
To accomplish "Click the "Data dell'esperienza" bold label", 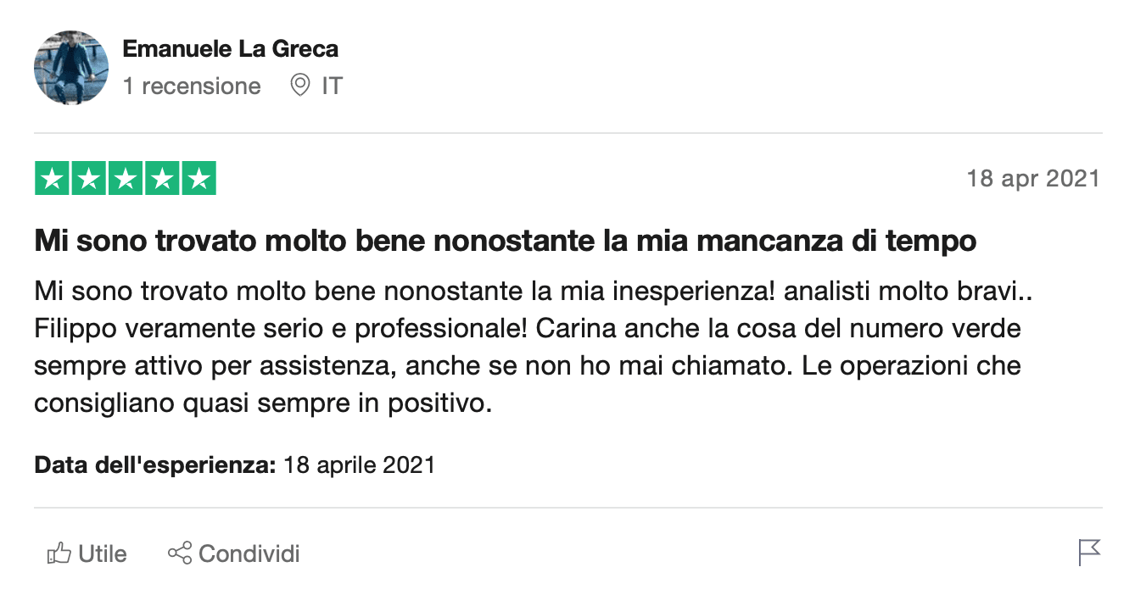I will point(155,465).
